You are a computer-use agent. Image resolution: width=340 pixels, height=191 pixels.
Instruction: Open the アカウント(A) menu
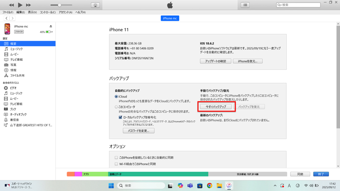pyautogui.click(x=65, y=12)
